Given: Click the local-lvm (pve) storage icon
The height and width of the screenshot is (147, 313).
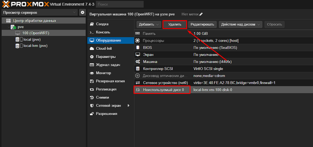Looking at the screenshot, I should coord(19,46).
